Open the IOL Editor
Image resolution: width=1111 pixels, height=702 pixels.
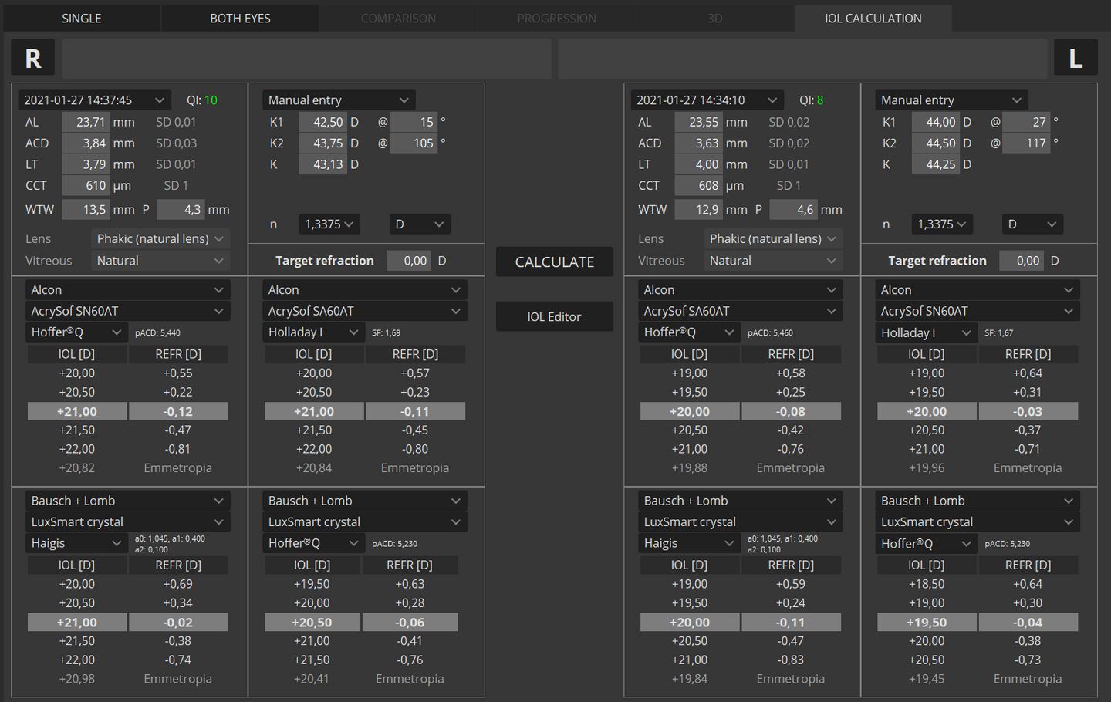pos(554,317)
